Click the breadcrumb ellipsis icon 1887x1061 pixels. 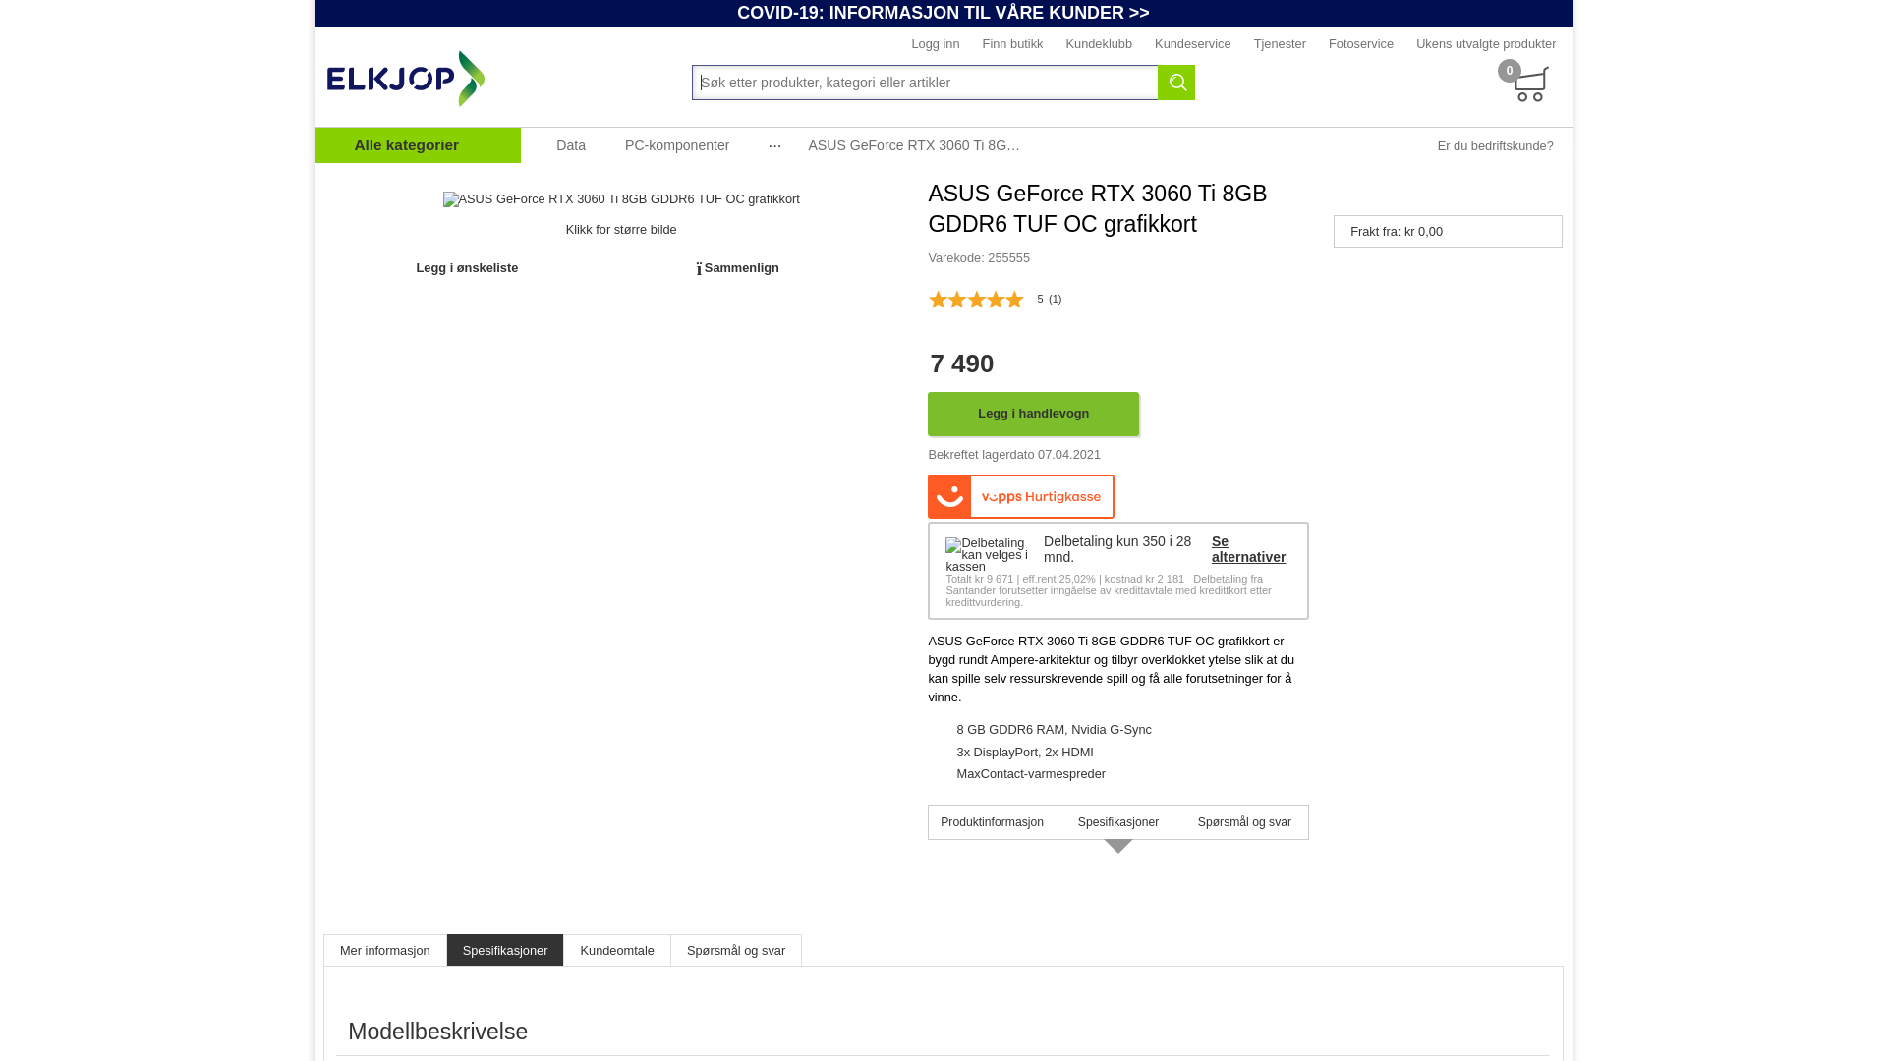[x=774, y=145]
